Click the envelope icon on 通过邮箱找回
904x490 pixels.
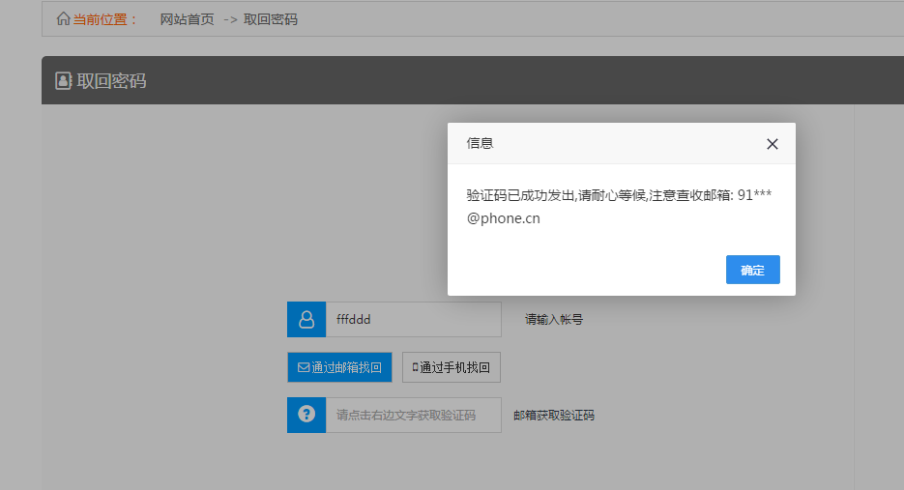[303, 367]
